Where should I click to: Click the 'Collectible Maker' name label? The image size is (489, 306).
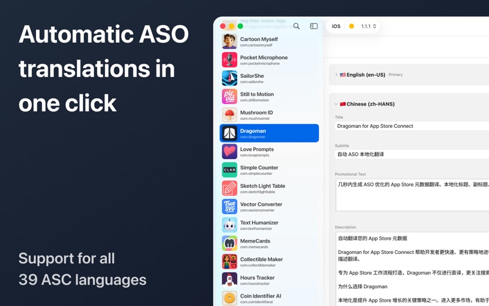(262, 259)
